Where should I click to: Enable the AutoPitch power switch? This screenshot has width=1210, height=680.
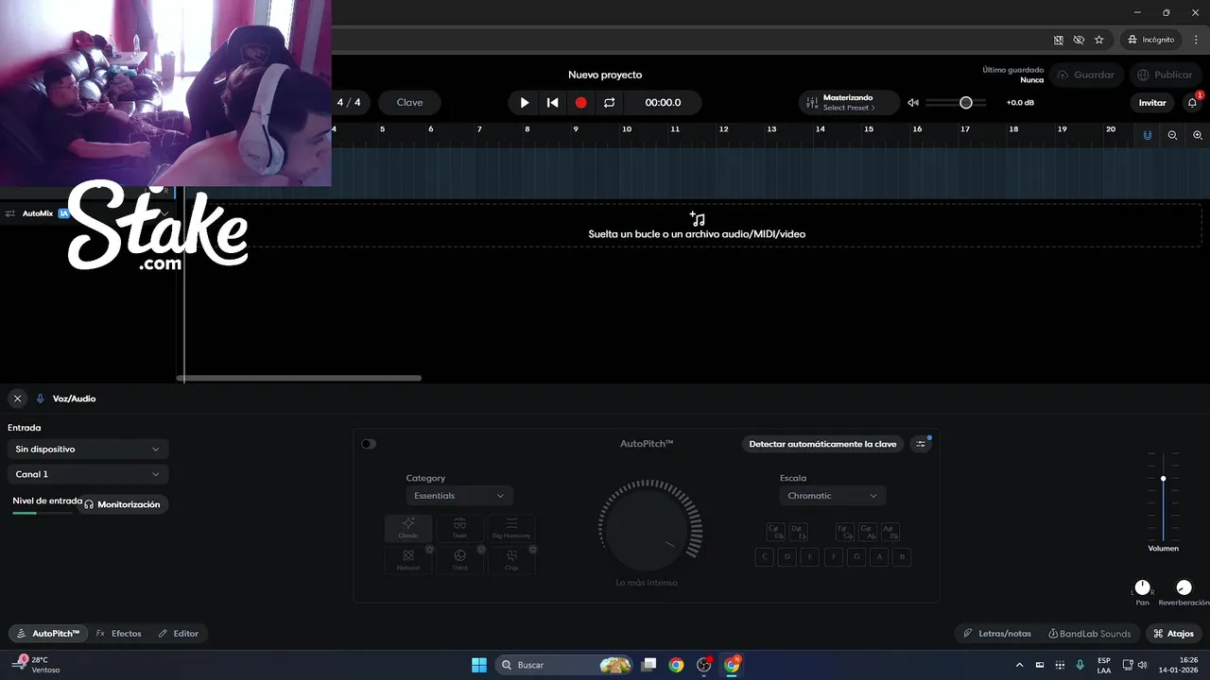tap(369, 444)
